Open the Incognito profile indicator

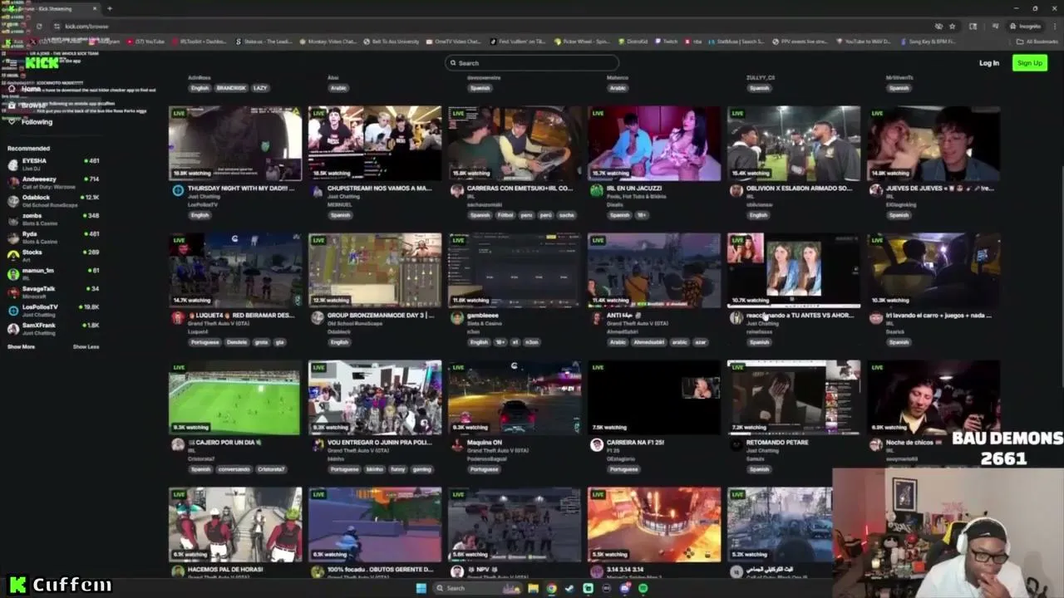1026,26
